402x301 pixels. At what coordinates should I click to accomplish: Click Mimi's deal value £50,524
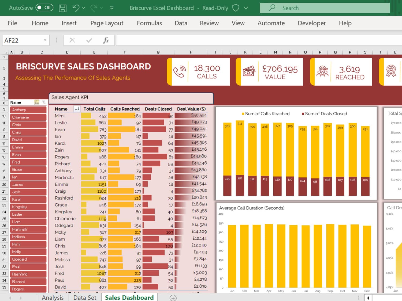199,115
